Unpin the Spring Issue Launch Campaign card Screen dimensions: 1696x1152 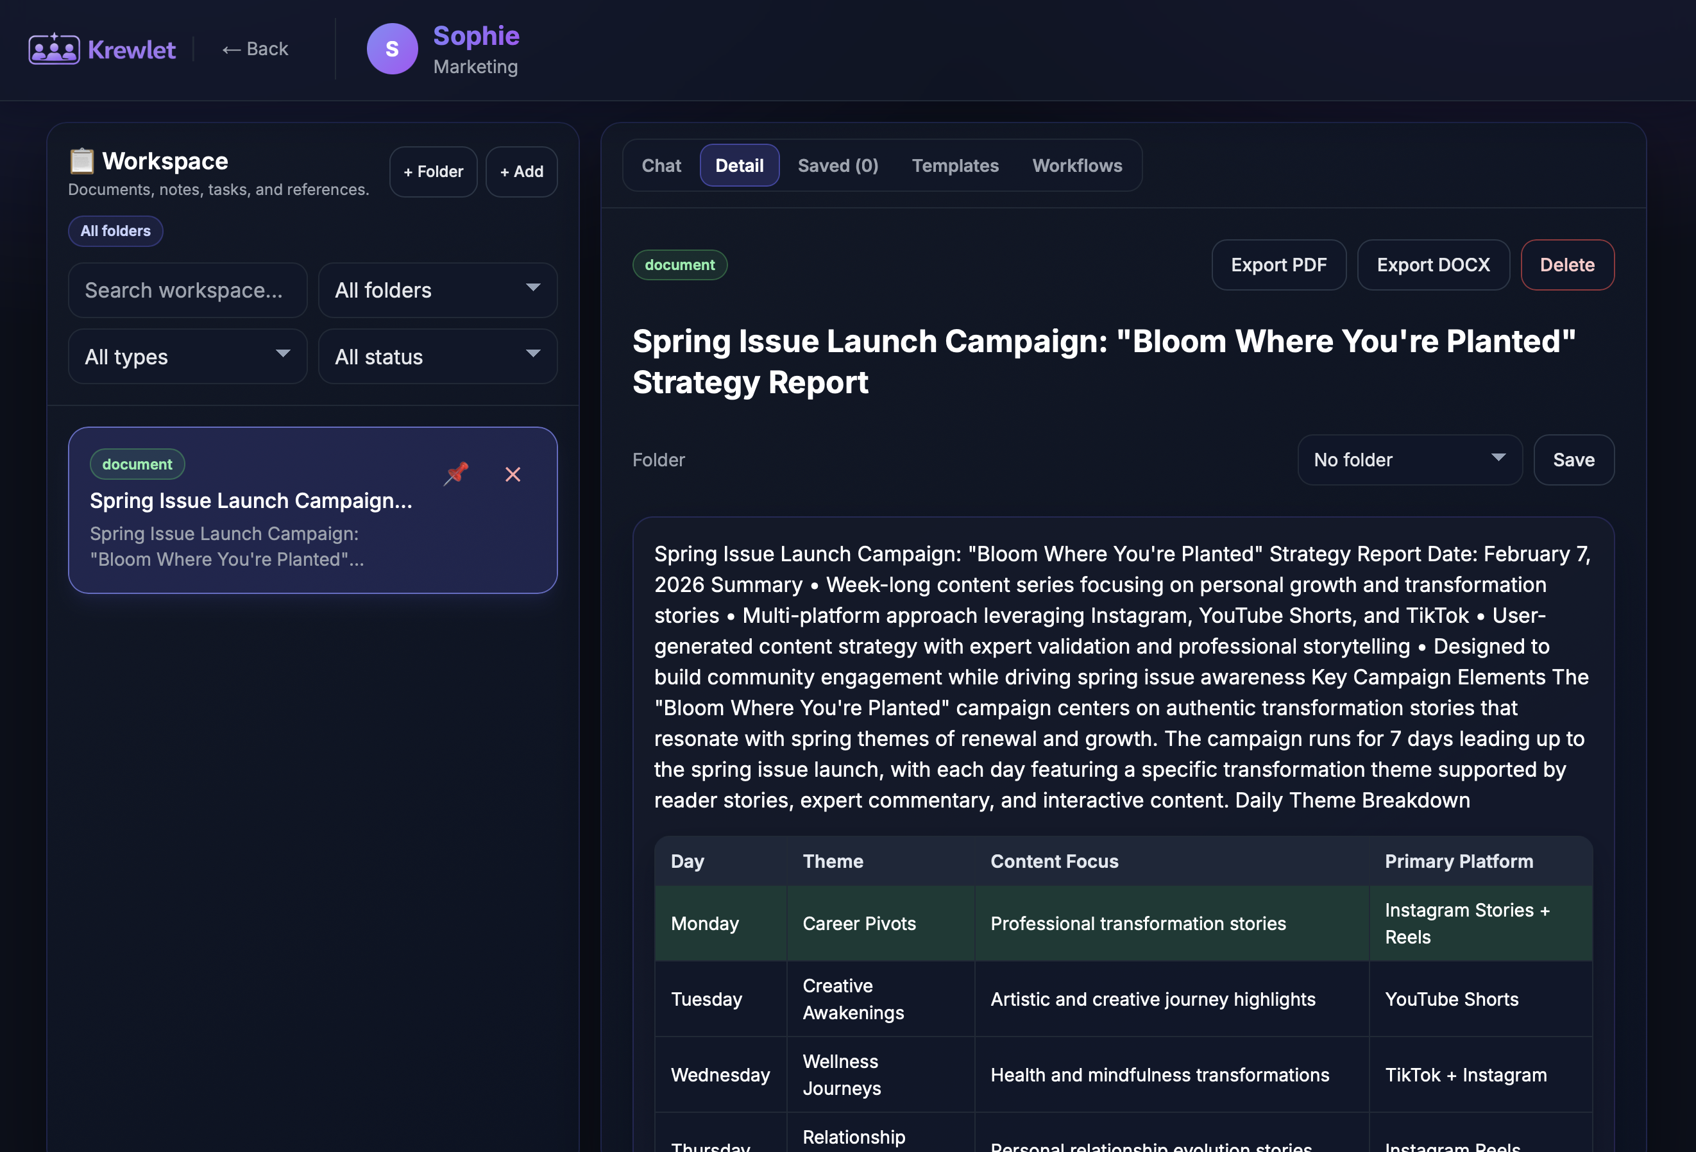pos(455,474)
